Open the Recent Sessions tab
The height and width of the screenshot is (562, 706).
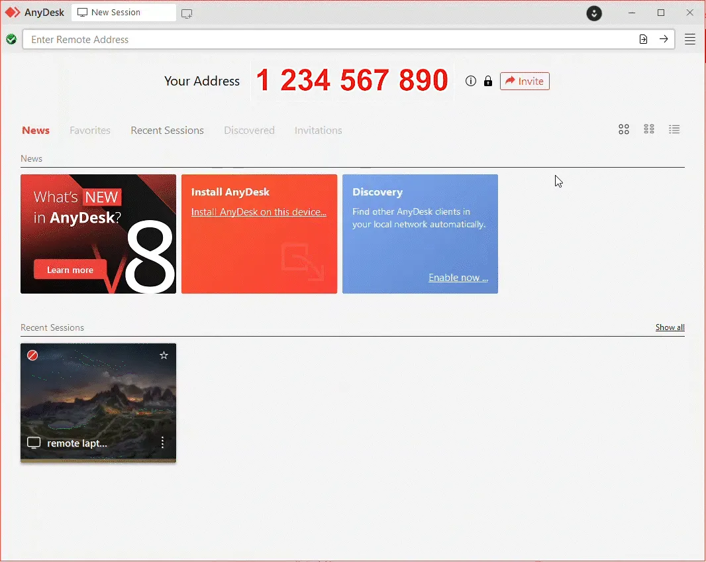[167, 131]
